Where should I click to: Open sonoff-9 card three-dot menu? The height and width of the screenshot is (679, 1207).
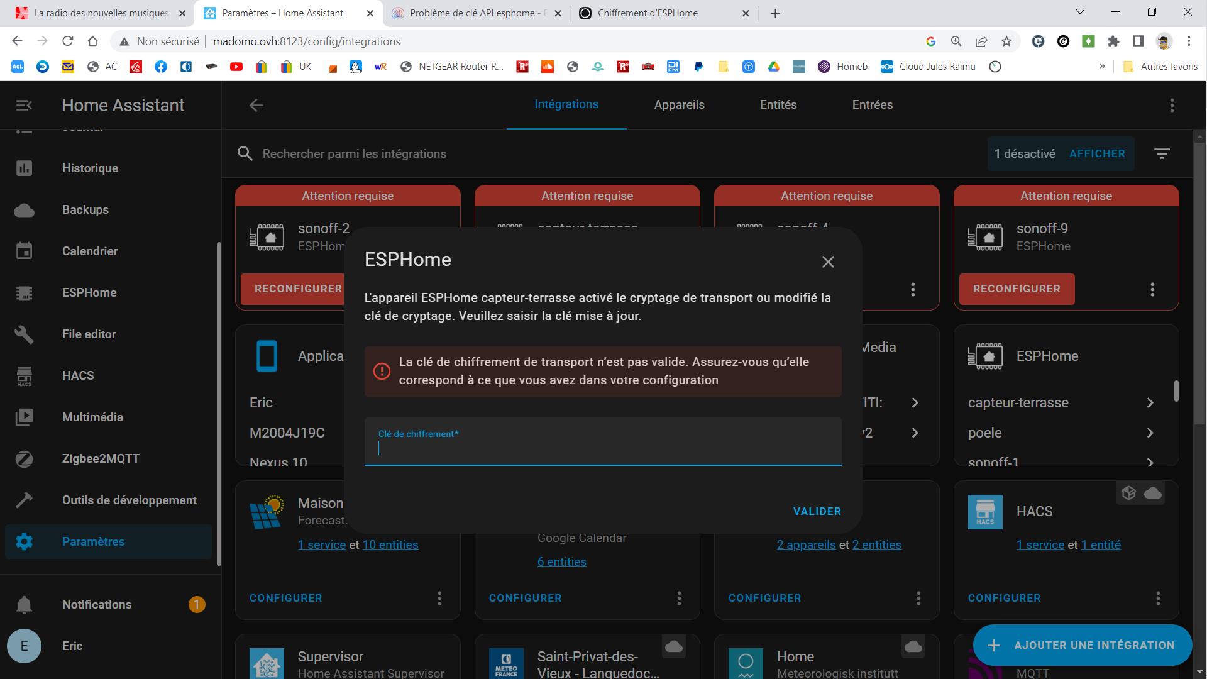coord(1152,289)
